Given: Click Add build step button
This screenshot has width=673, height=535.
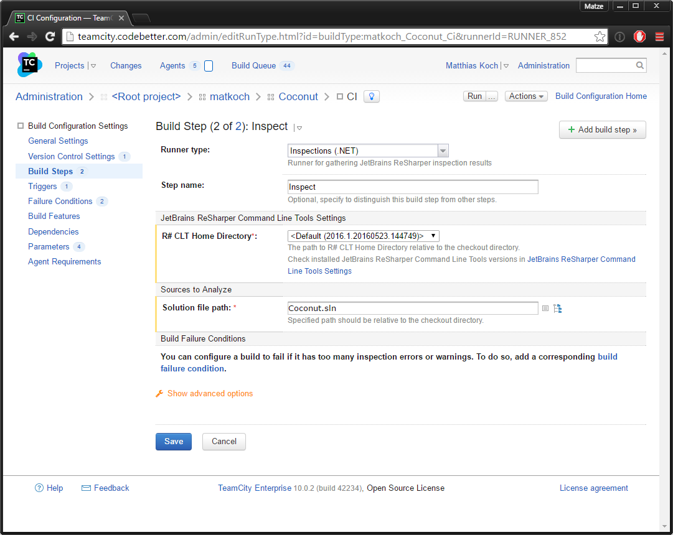Looking at the screenshot, I should tap(603, 129).
